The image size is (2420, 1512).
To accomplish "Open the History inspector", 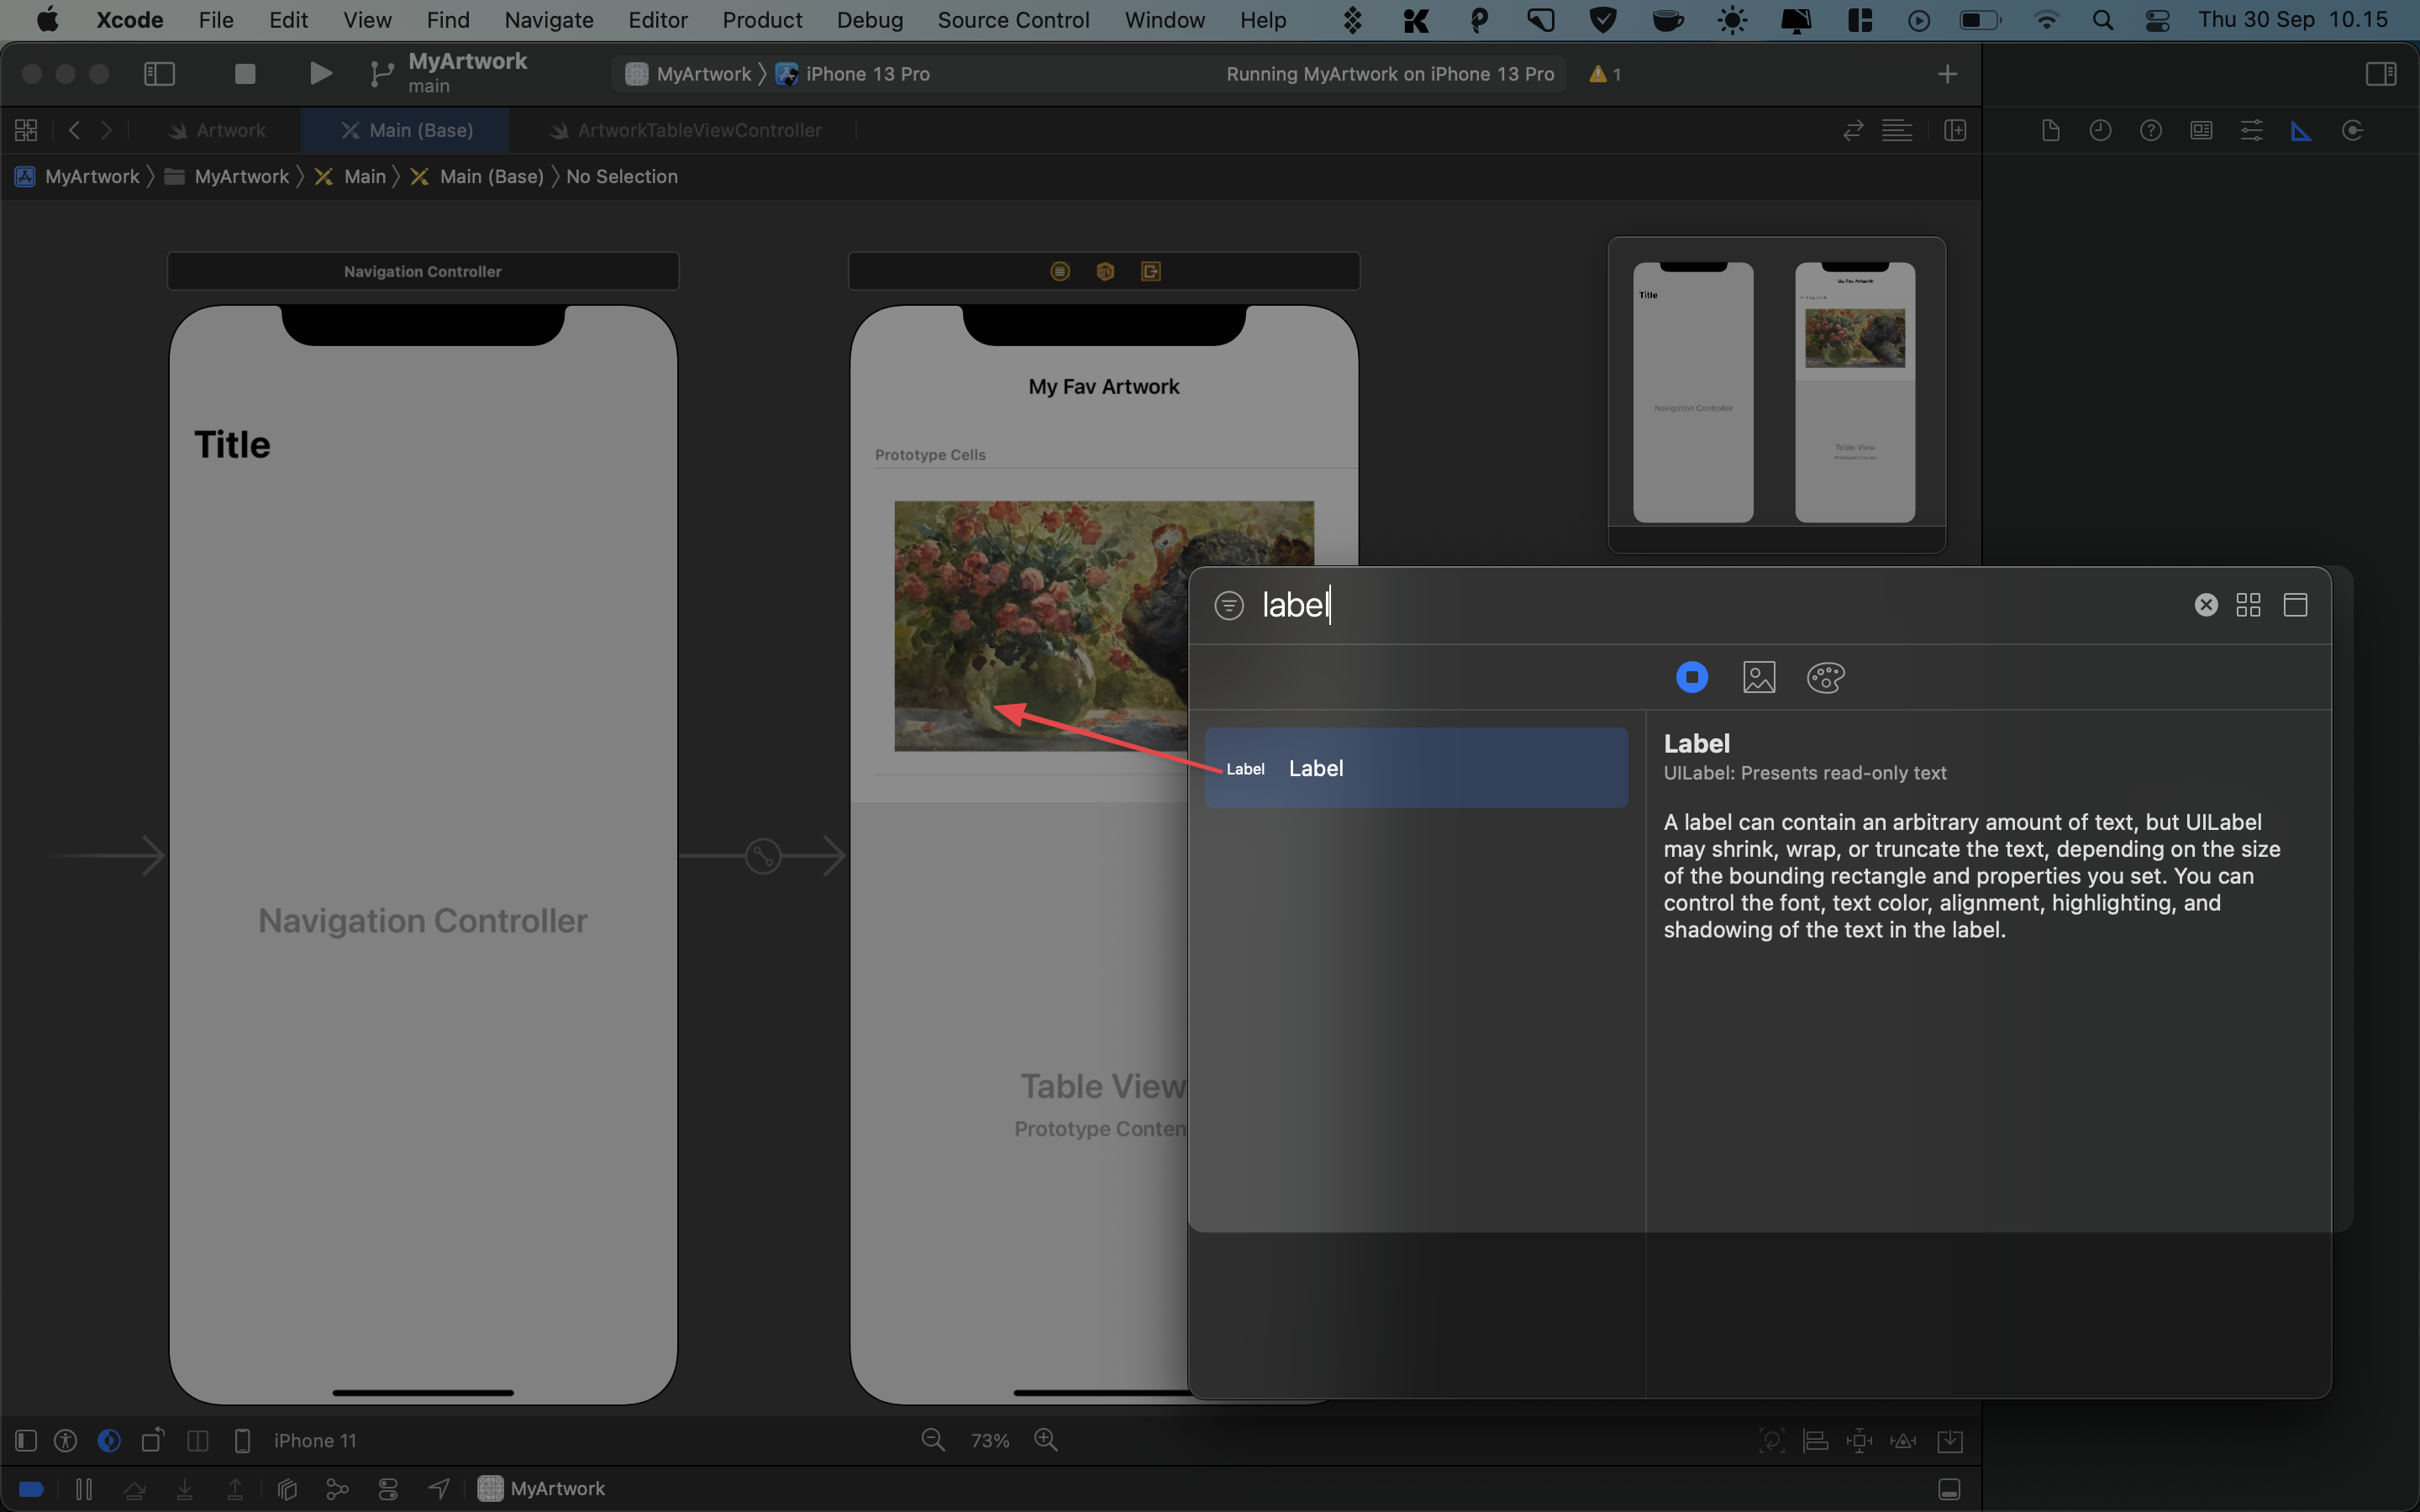I will pos(2100,130).
